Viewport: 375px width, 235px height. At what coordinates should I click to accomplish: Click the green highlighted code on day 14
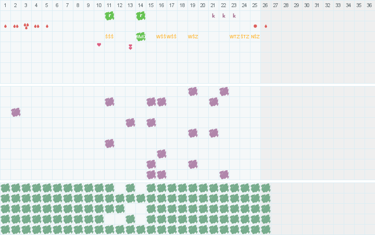[141, 36]
